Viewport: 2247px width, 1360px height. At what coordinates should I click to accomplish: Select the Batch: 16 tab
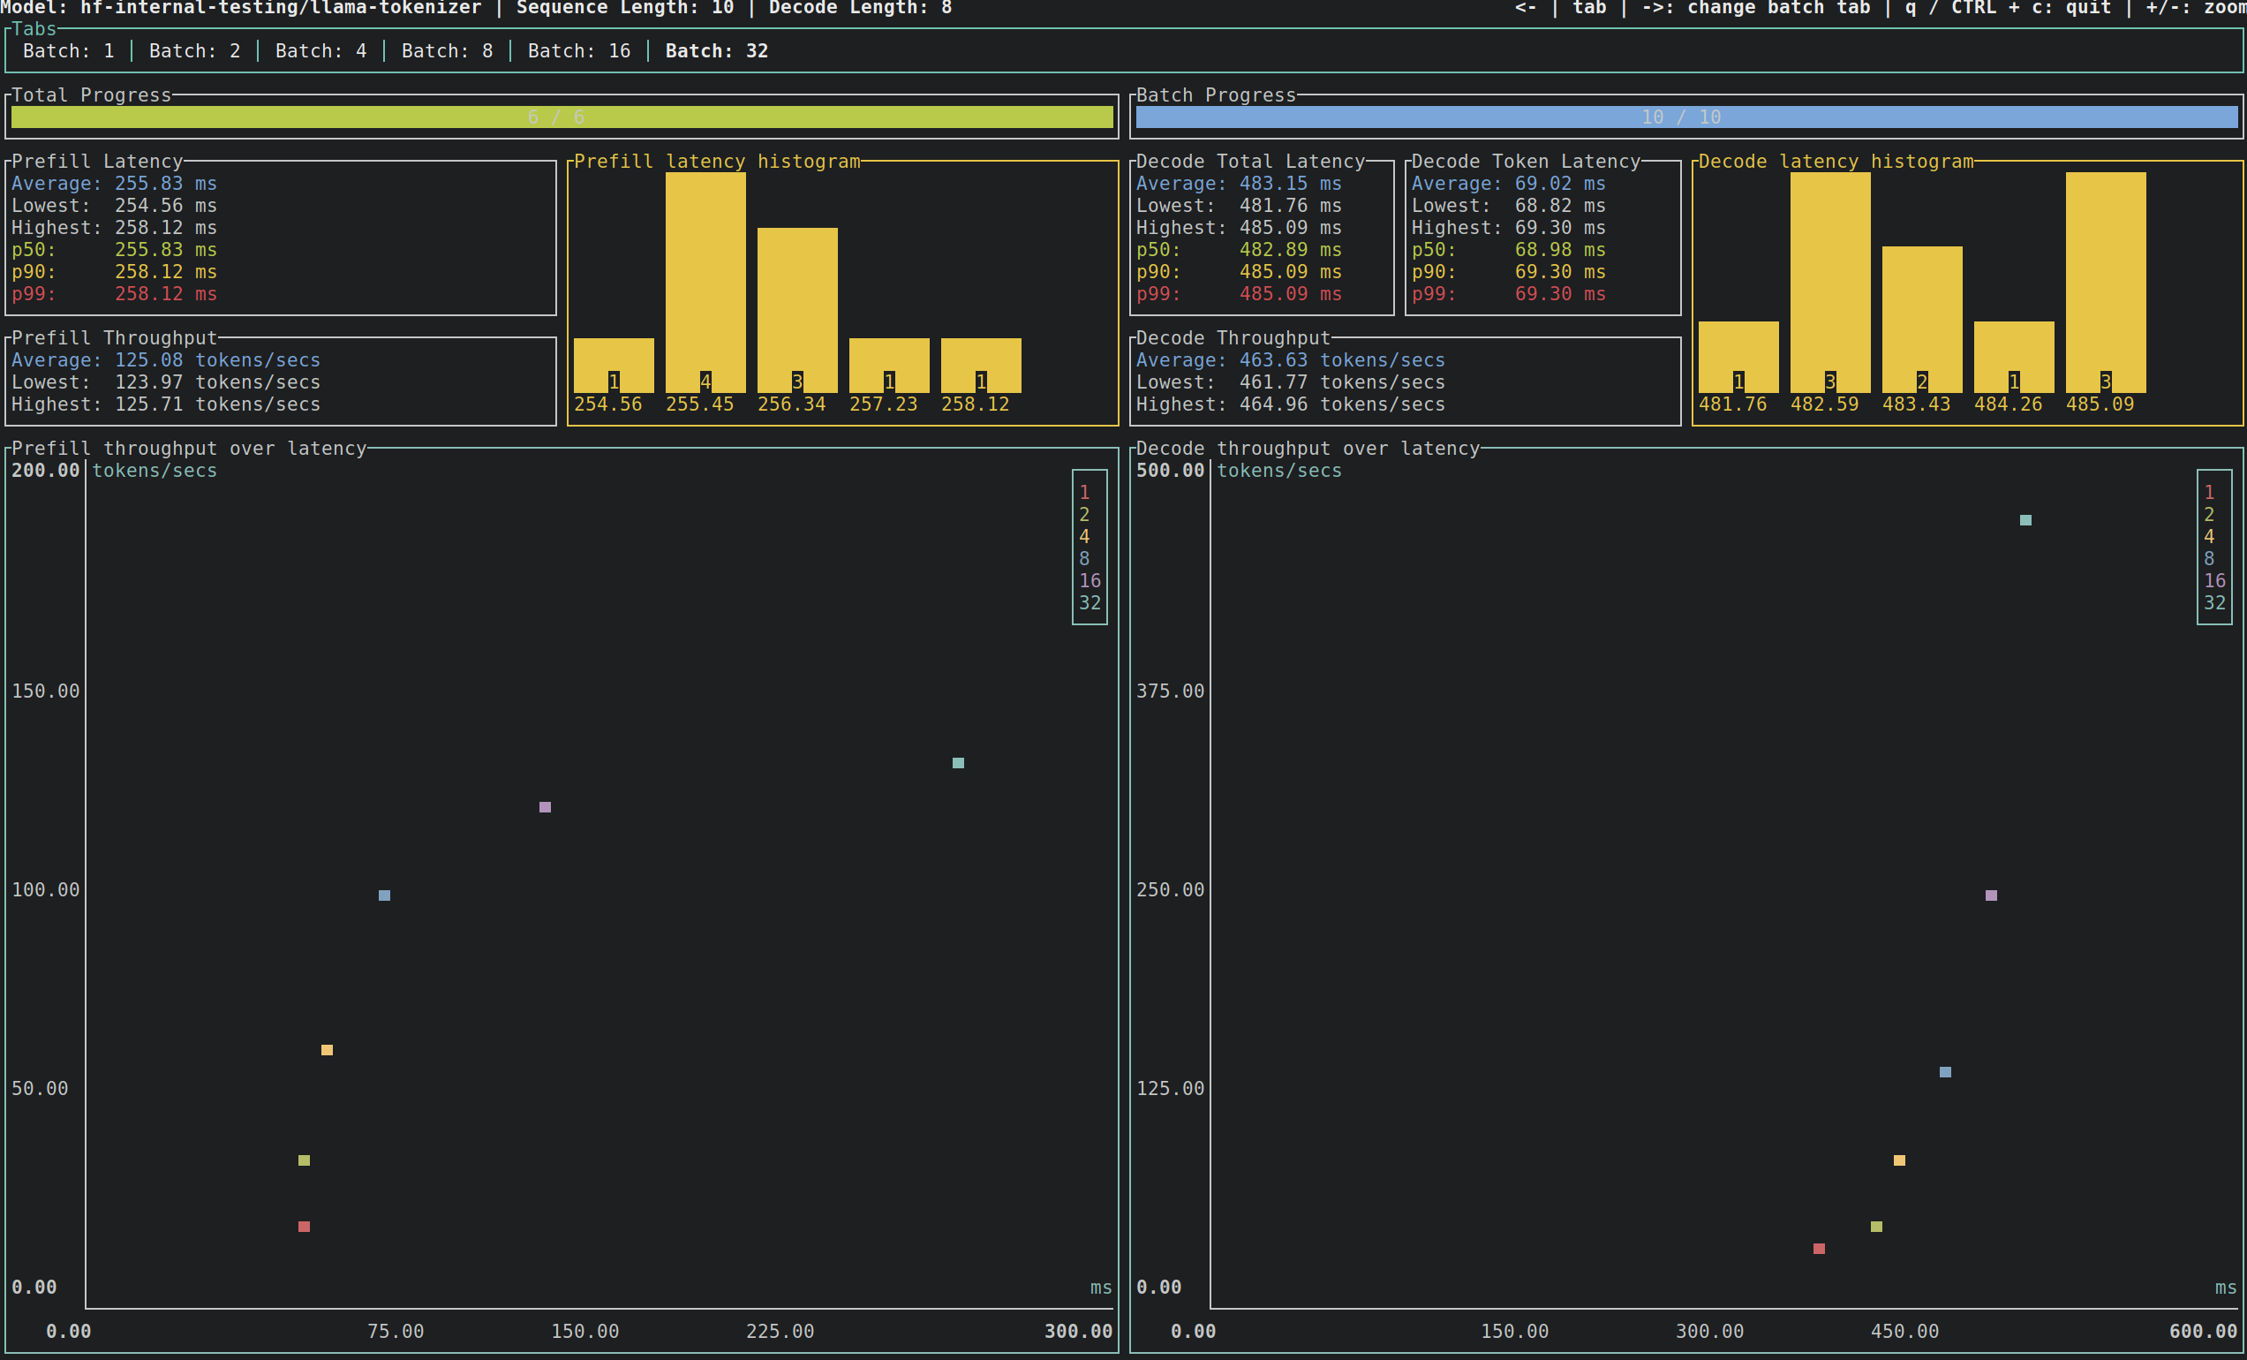[x=579, y=51]
